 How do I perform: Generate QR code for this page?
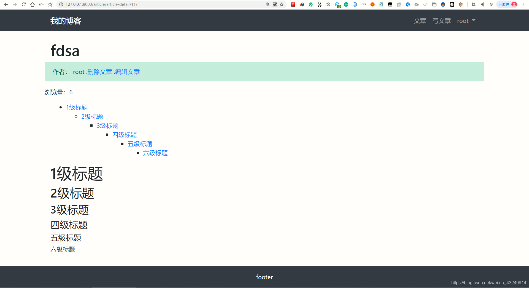(275, 4)
